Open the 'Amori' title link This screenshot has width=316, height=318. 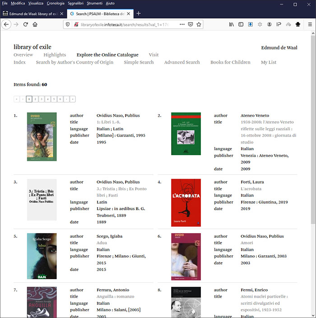pos(247,243)
